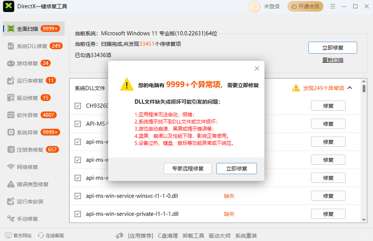The width and height of the screenshot is (373, 241).
Task: Click 修复 for api-ms-win-service-winsvc-l1-1-0.dll
Action: pyautogui.click(x=328, y=196)
